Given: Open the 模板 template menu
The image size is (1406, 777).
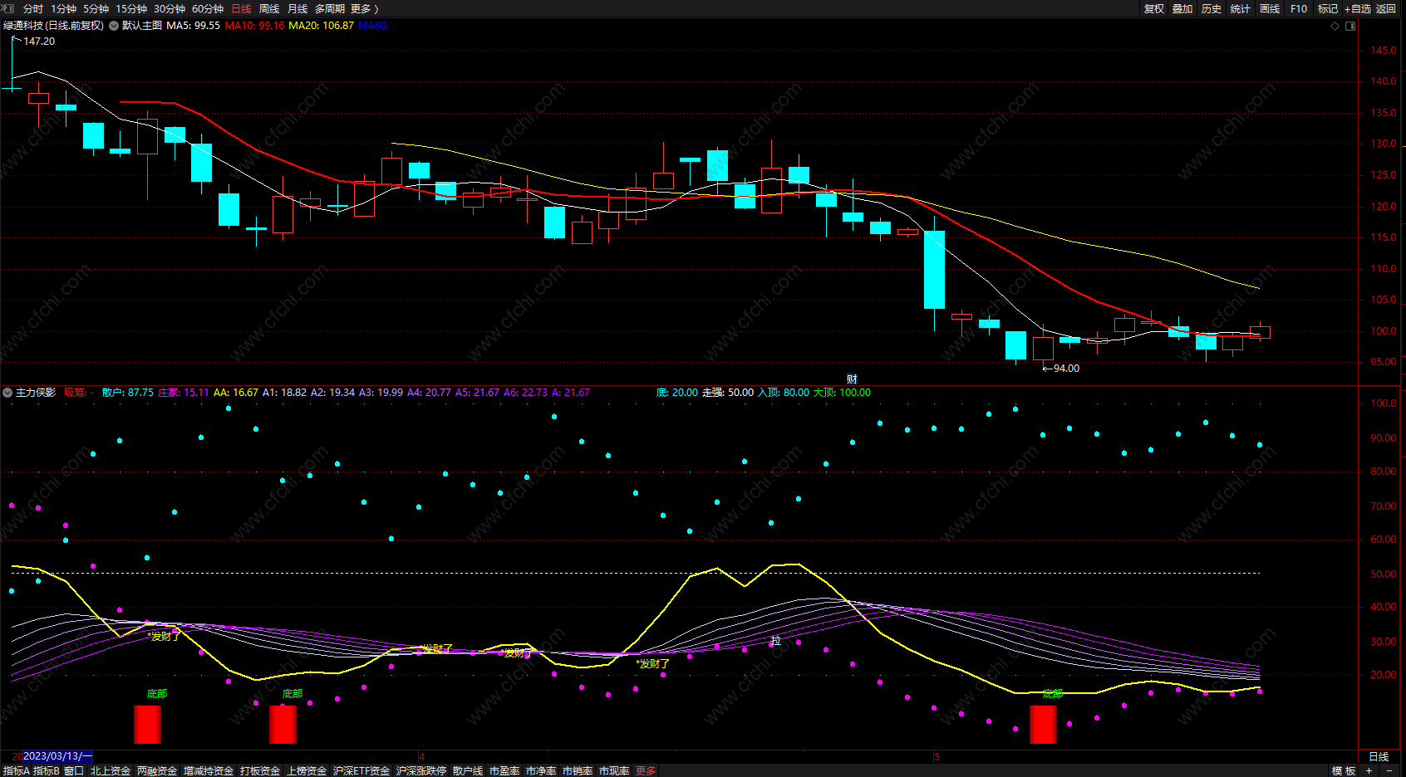Looking at the screenshot, I should (x=1344, y=771).
